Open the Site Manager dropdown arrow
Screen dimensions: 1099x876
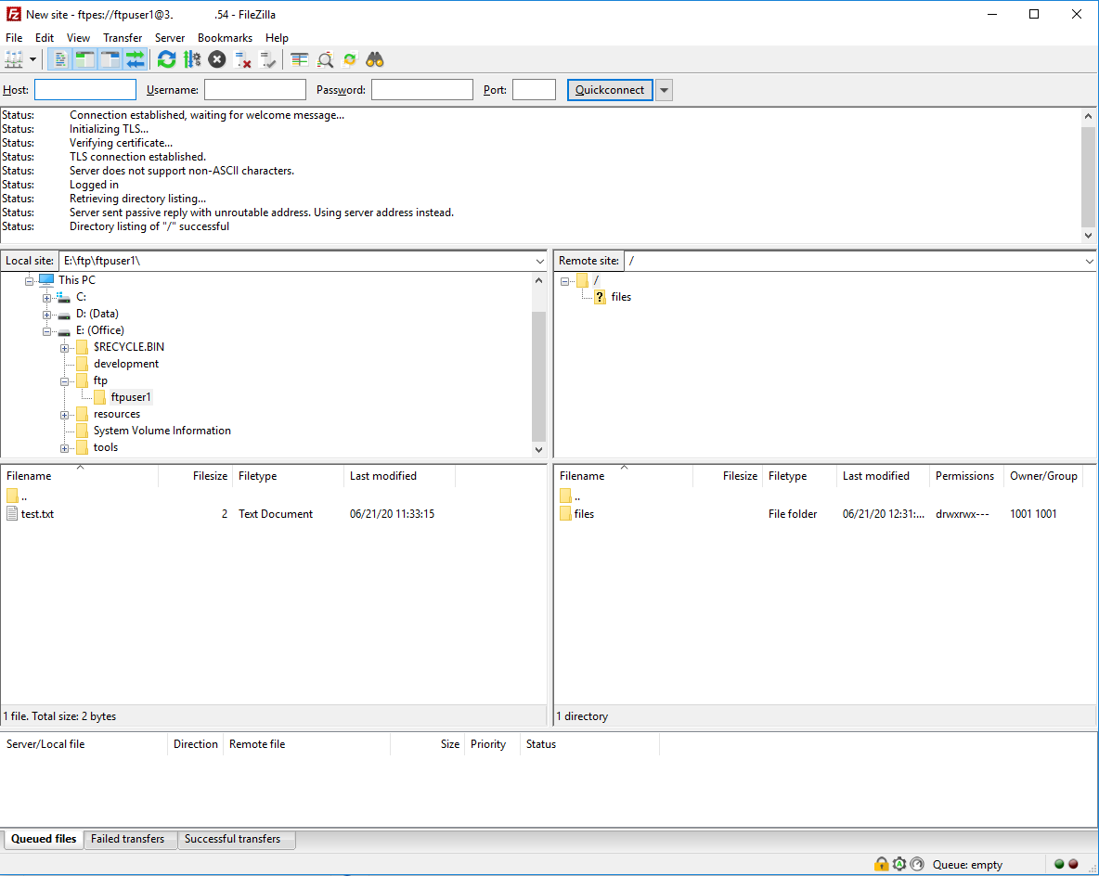pos(32,59)
